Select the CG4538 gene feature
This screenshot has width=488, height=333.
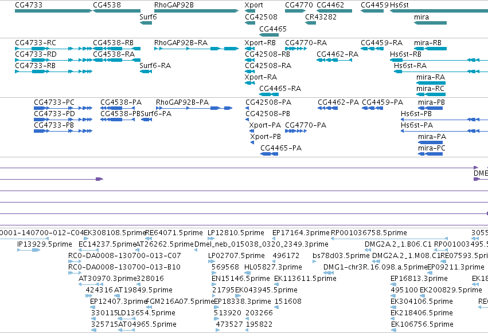pyautogui.click(x=116, y=11)
